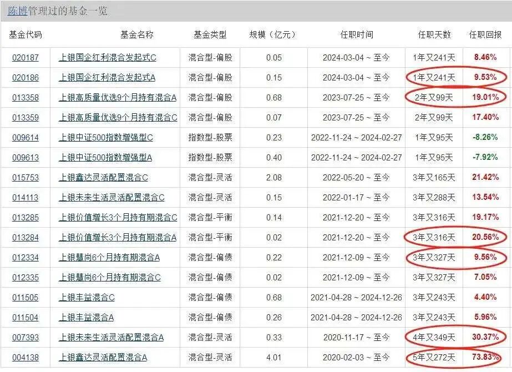This screenshot has width=512, height=372.
Task: Select the -7.92% return value
Action: 485,157
